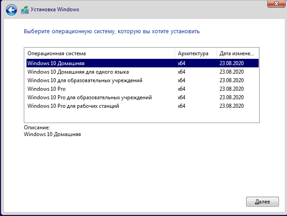Click date cell of Windows 10 Pro для рабочих станций
The height and width of the screenshot is (216, 287).
tap(232, 106)
